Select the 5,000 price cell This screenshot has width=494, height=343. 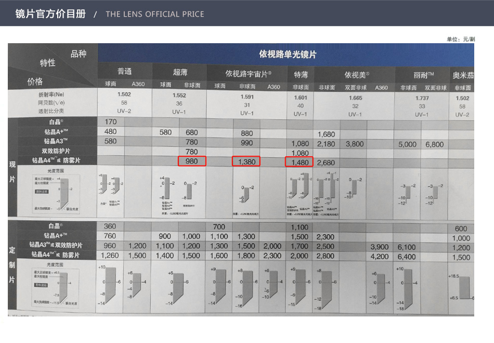[407, 144]
